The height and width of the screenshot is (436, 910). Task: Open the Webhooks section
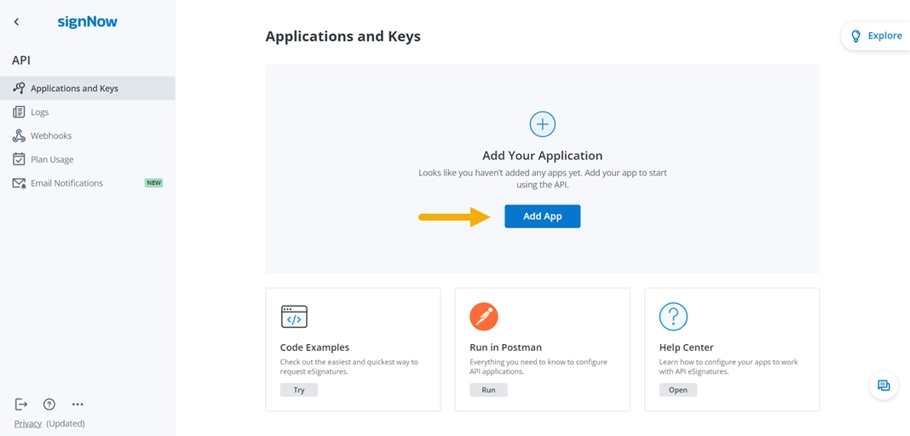point(88,135)
